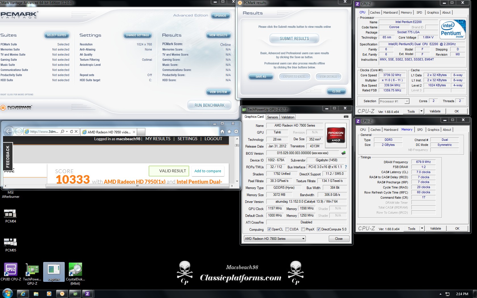Click the View System button
This screenshot has height=298, width=477.
pos(218,92)
